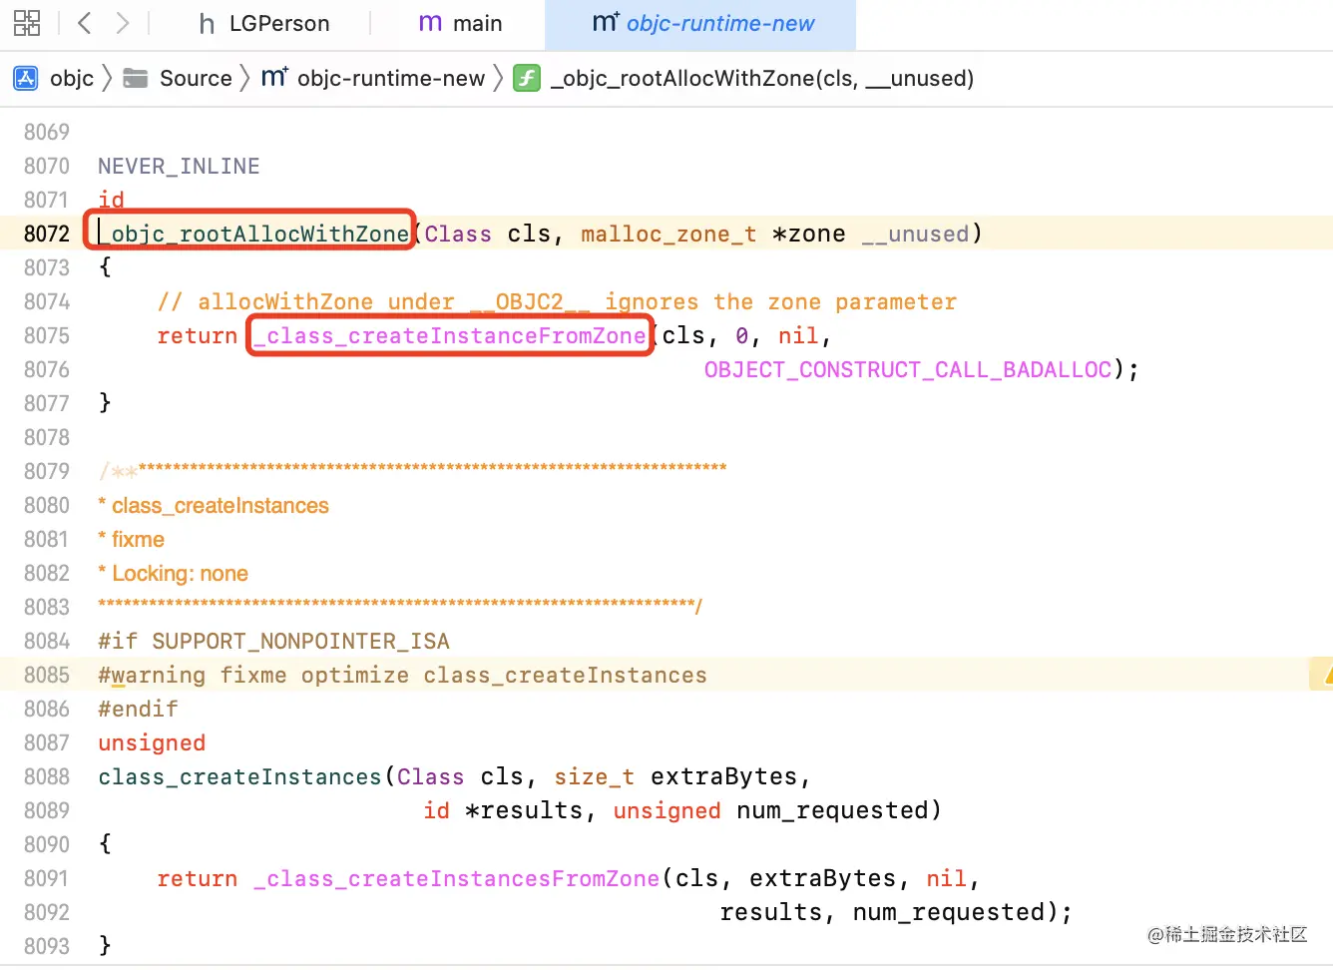Viewport: 1333px width, 970px height.
Task: Open the objc project breadcrumb
Action: pos(72,78)
